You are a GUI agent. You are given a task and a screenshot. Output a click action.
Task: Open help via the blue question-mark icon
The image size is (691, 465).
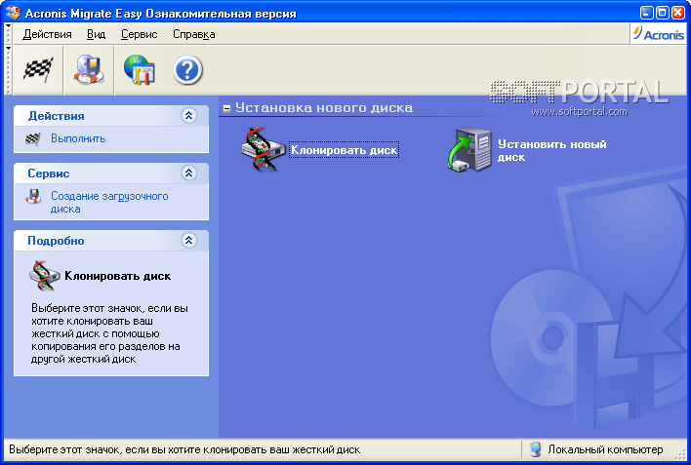tap(187, 70)
